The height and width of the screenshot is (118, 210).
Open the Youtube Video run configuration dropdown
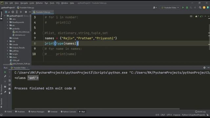170,8
